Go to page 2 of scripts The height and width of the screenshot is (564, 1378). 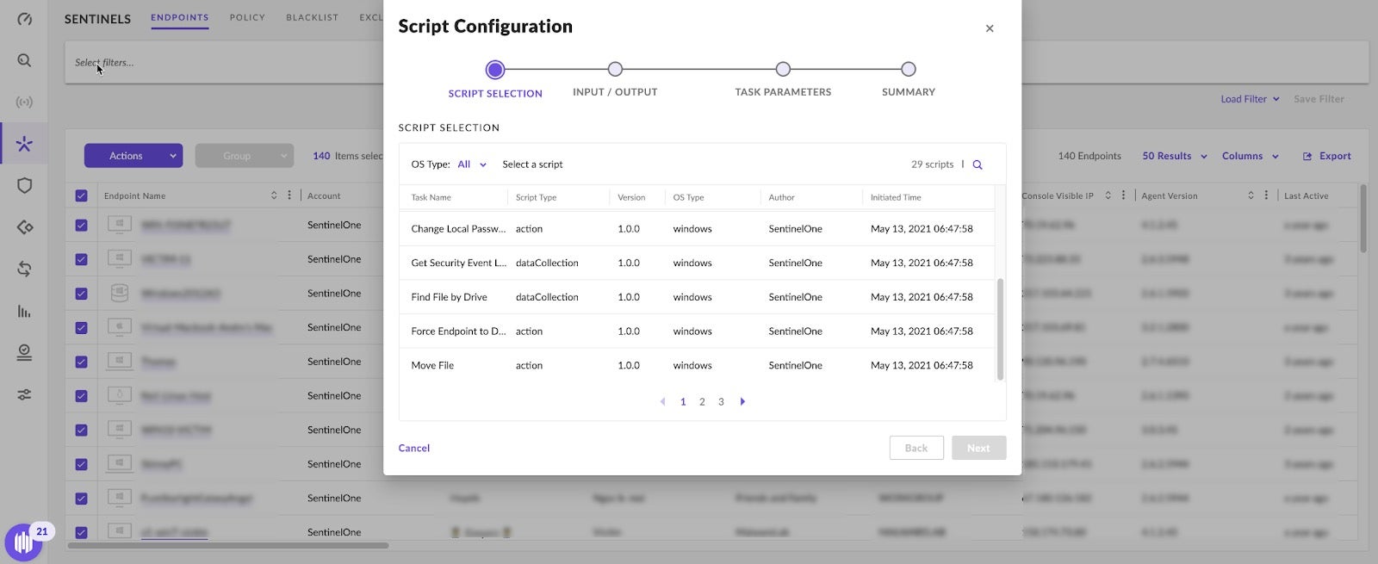(x=702, y=401)
